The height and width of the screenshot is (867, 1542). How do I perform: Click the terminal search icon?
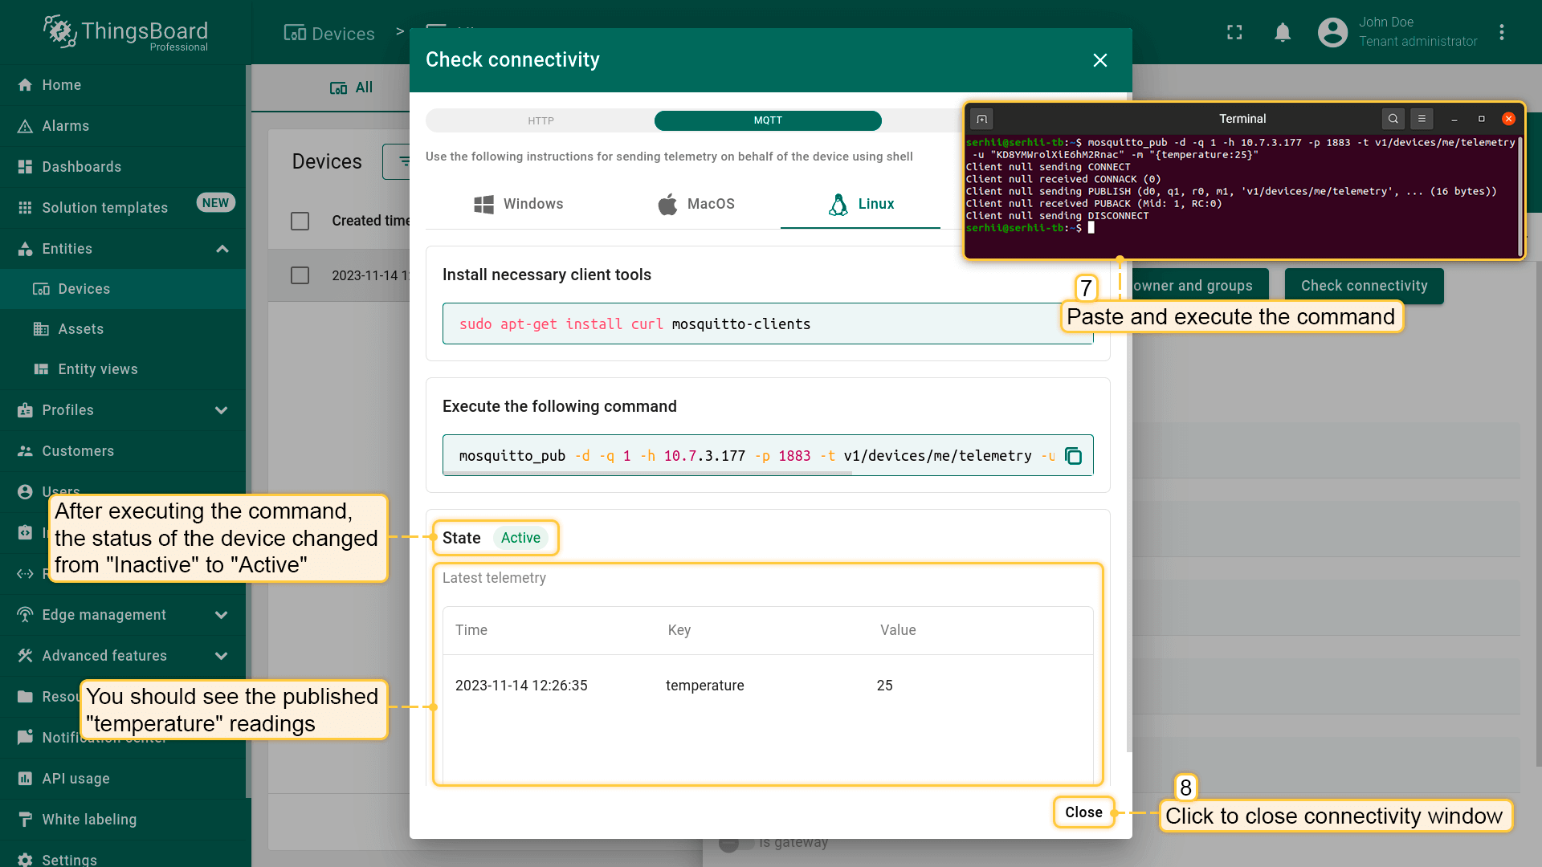click(x=1393, y=119)
